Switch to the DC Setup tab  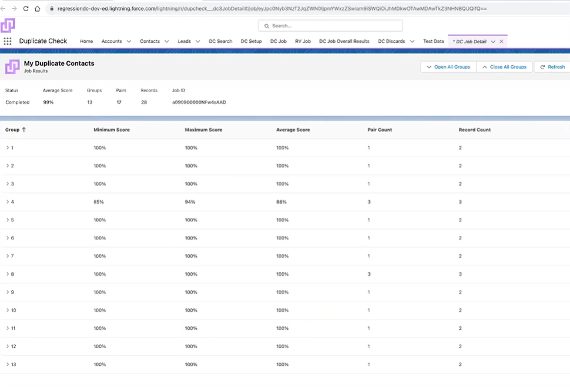click(251, 41)
